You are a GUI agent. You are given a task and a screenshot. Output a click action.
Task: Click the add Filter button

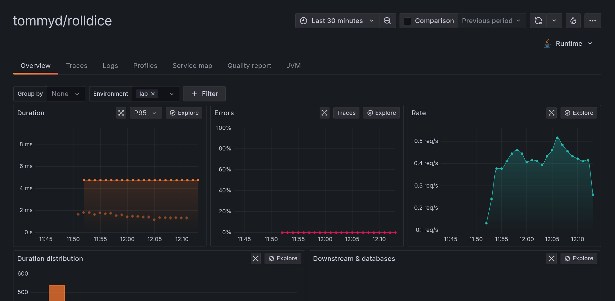(204, 94)
